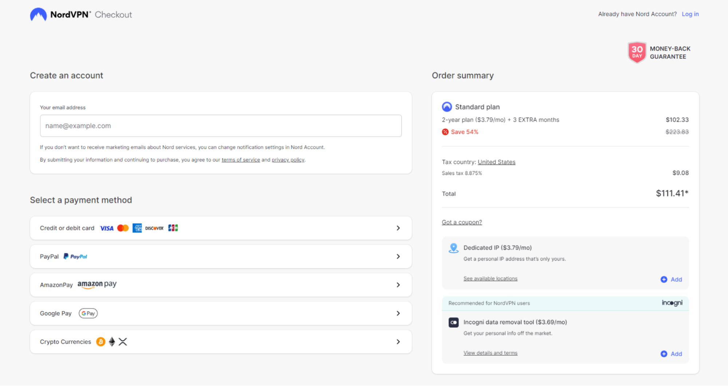The width and height of the screenshot is (728, 386).
Task: Click the Sales tax 8.875% text
Action: click(x=462, y=173)
